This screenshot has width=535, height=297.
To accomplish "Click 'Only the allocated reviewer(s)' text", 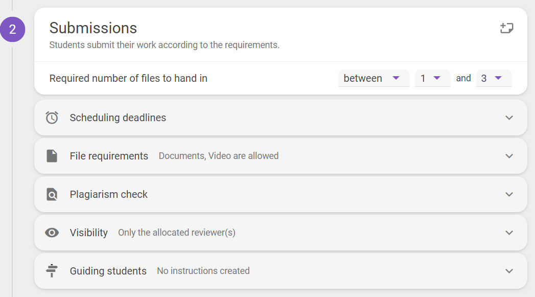I will click(177, 233).
